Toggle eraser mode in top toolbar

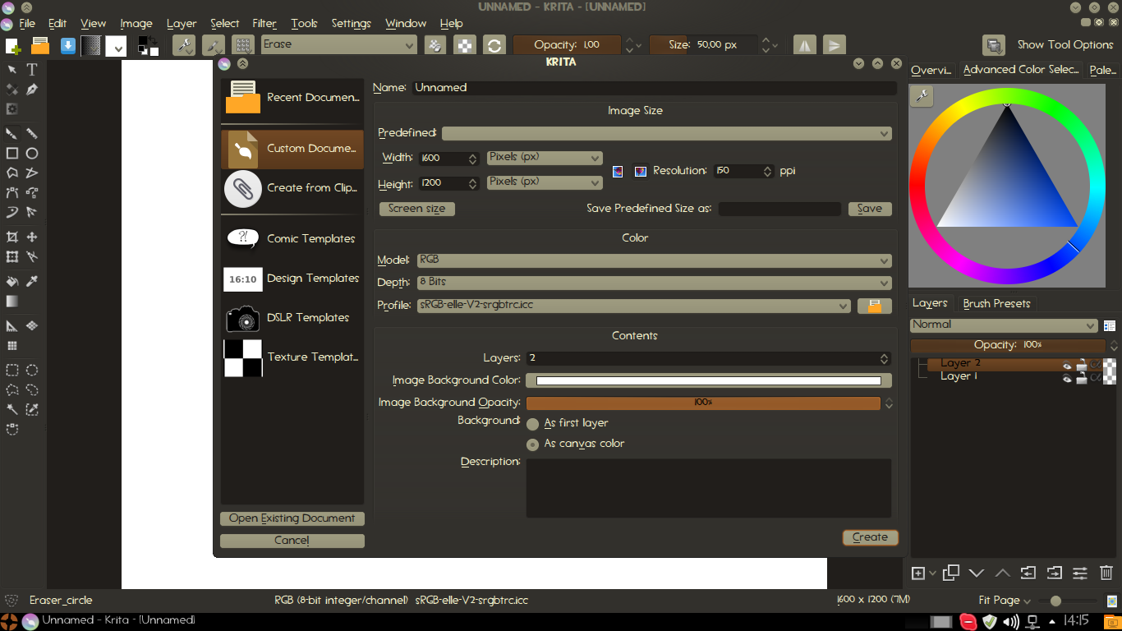[437, 45]
